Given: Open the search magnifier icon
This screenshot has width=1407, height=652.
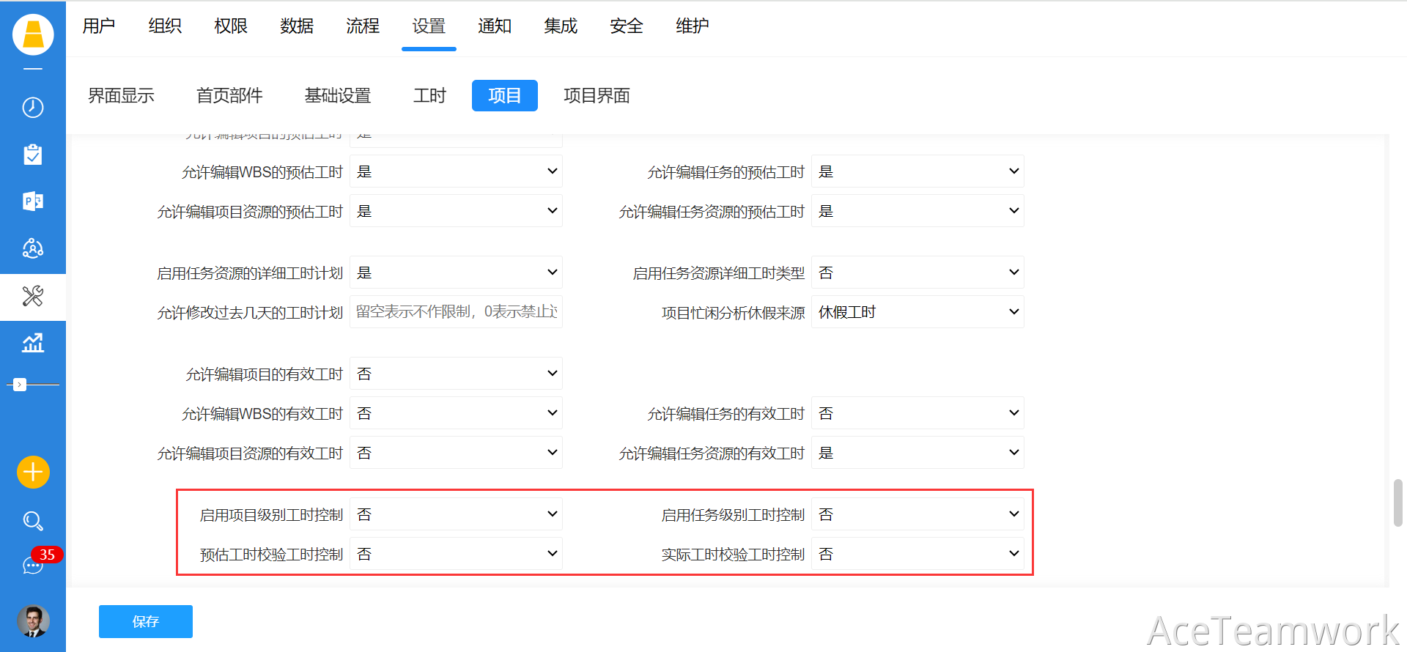Looking at the screenshot, I should tap(33, 521).
